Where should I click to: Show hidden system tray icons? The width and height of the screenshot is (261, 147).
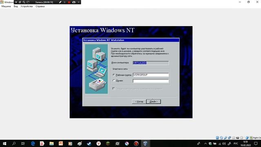(x=206, y=143)
